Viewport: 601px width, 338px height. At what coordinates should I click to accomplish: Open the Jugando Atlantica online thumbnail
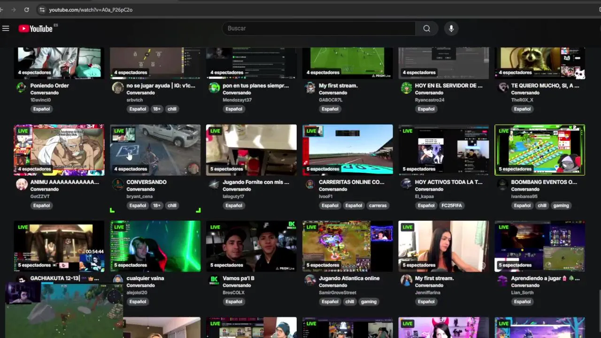347,246
